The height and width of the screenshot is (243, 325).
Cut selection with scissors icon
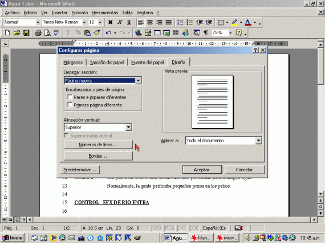click(x=68, y=33)
